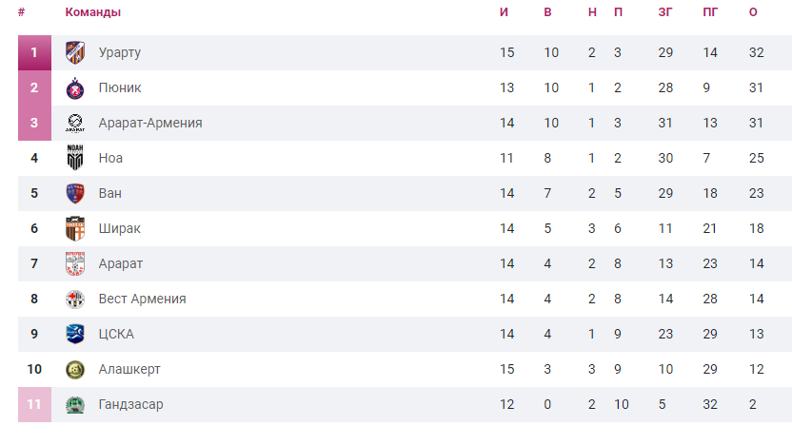Click the Пюник club logo
The image size is (792, 445).
75,87
